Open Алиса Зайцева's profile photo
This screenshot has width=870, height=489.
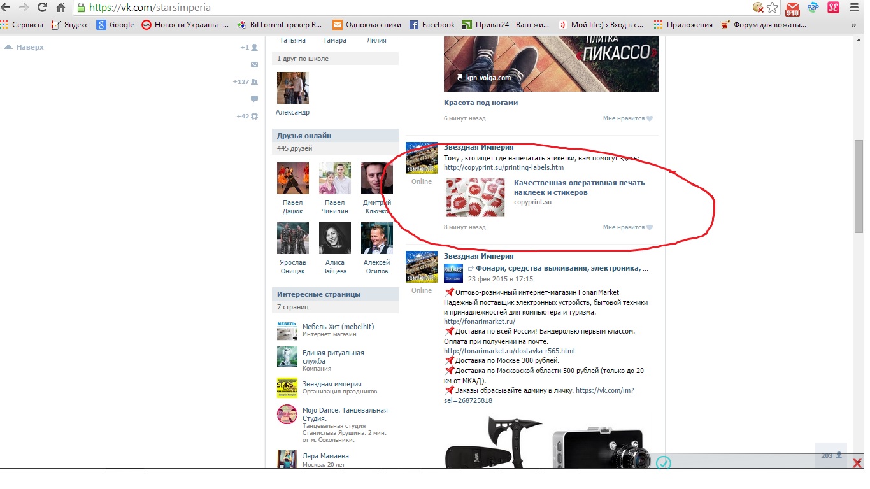335,238
